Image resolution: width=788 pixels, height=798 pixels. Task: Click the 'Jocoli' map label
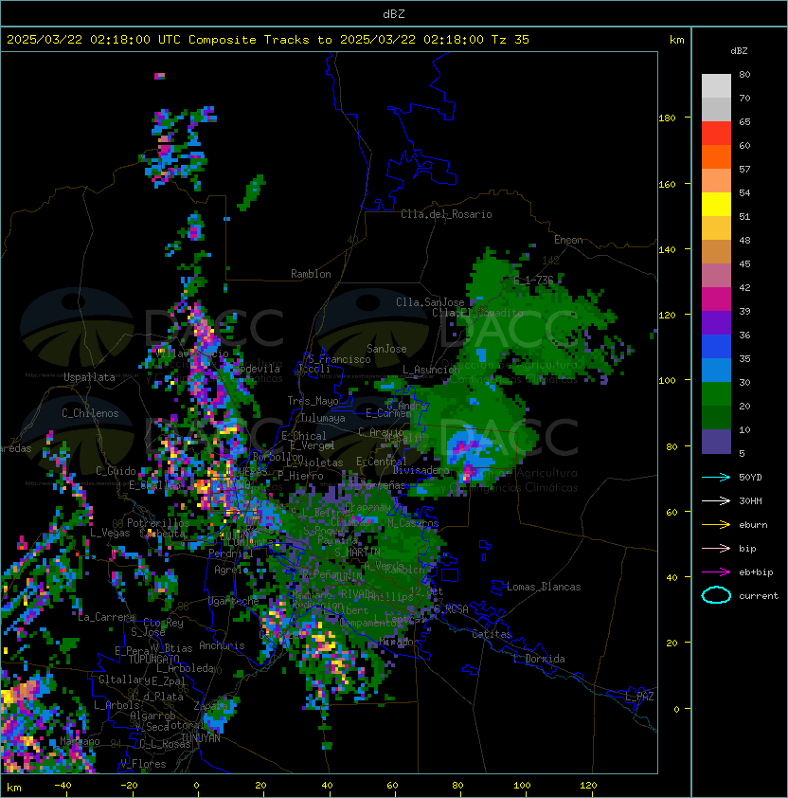tap(313, 368)
